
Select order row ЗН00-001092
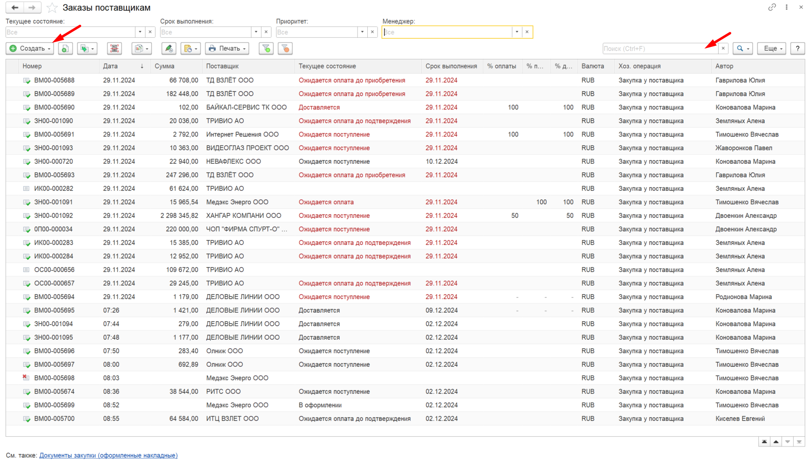click(405, 216)
